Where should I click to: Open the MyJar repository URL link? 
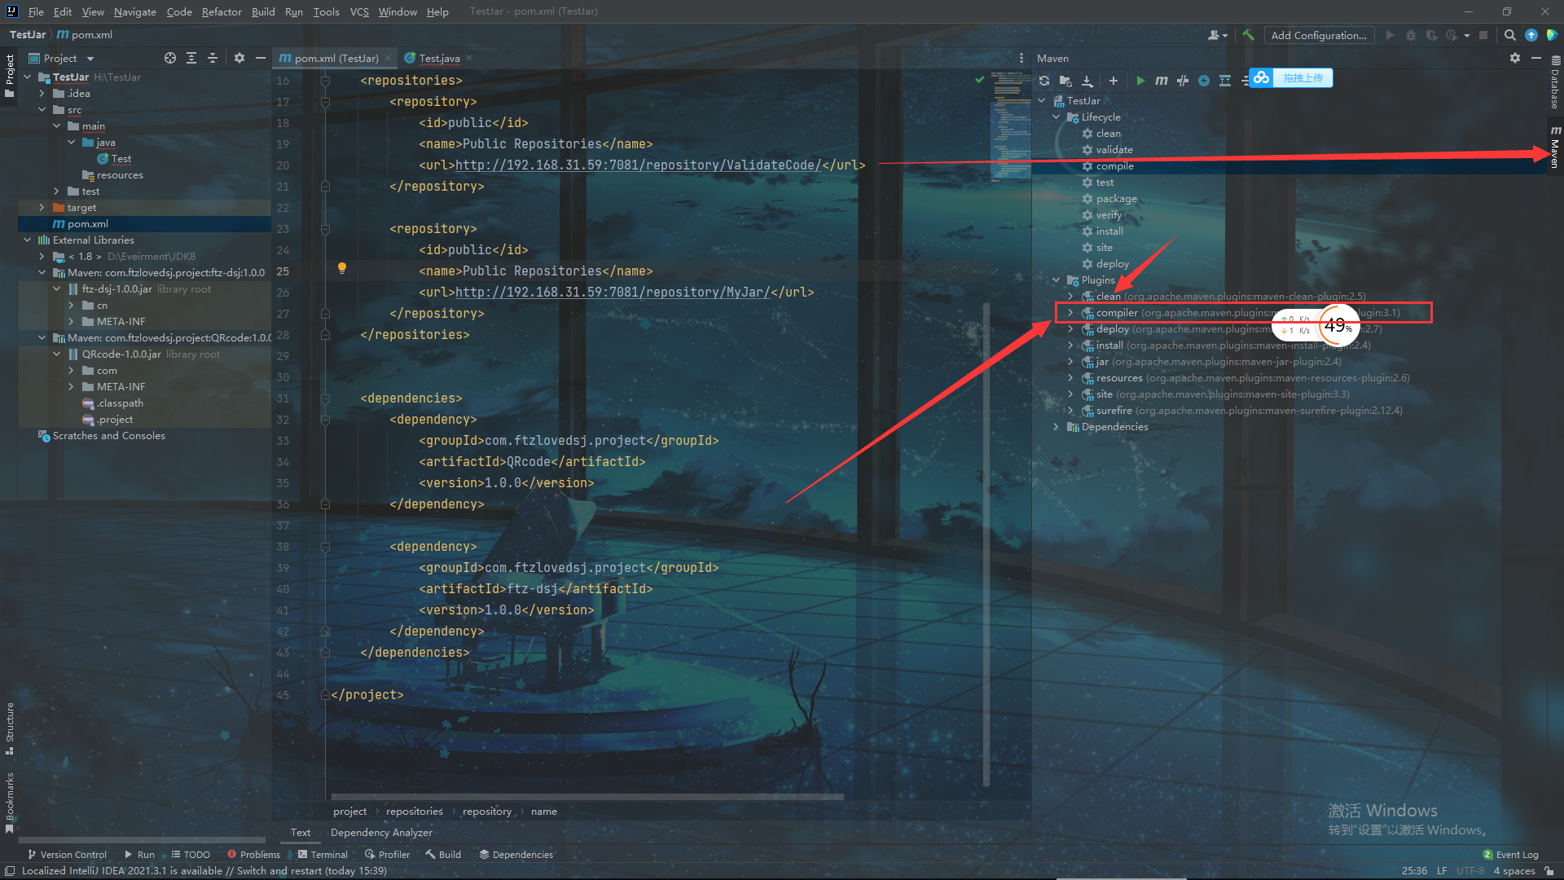pos(612,293)
